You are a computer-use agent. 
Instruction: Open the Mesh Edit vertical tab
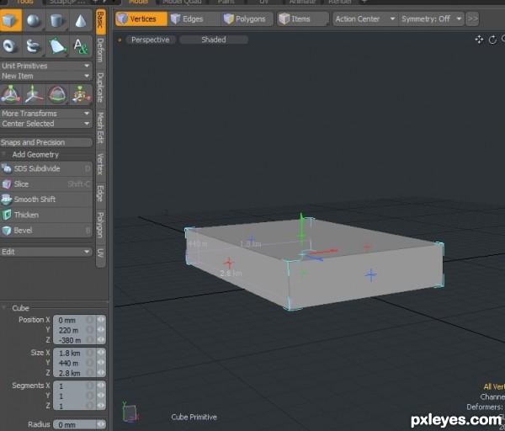pos(100,128)
